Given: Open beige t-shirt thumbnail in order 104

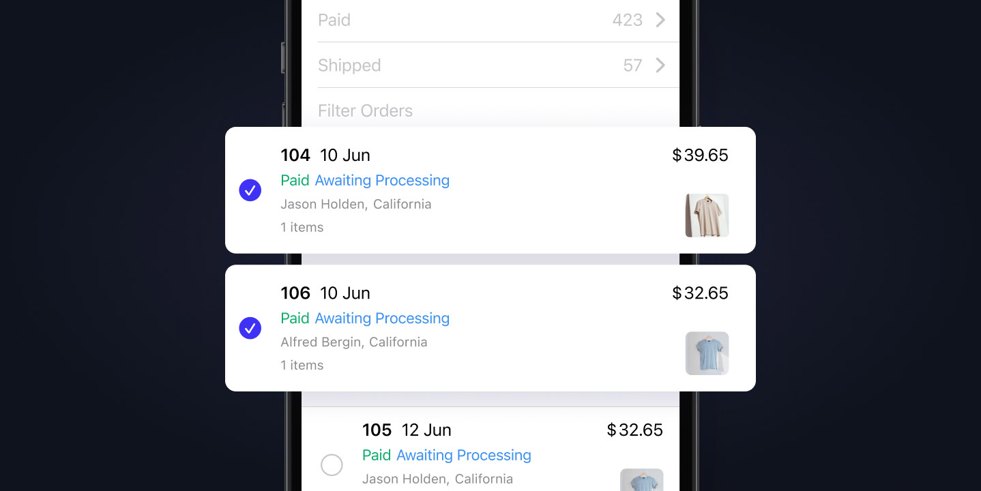Looking at the screenshot, I should pos(707,215).
